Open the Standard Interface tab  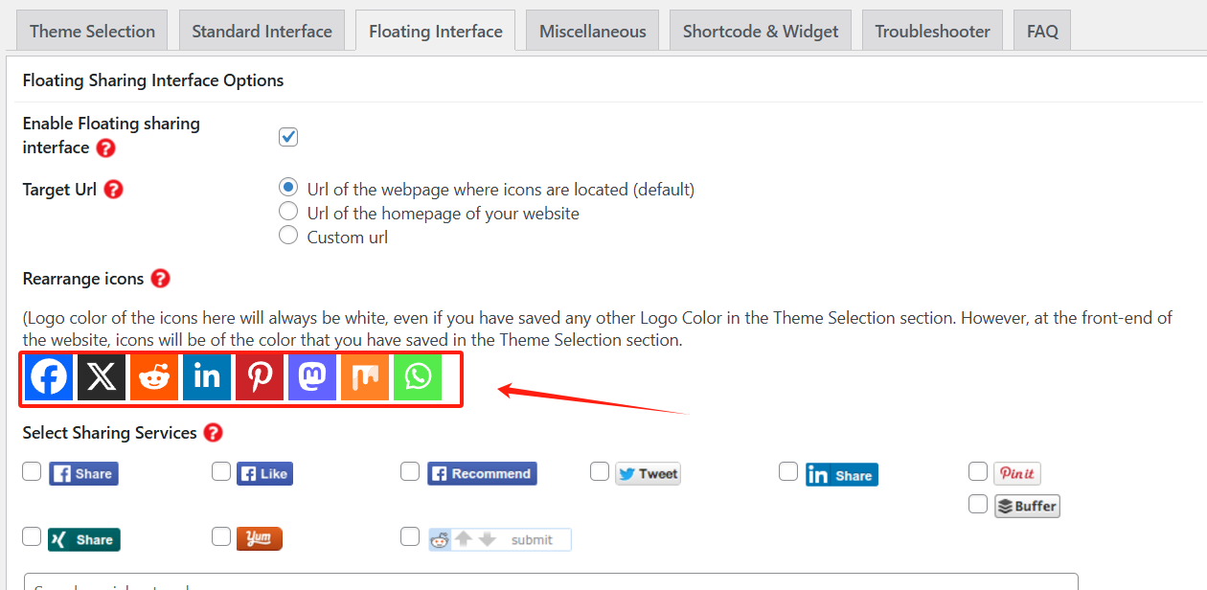[x=262, y=30]
